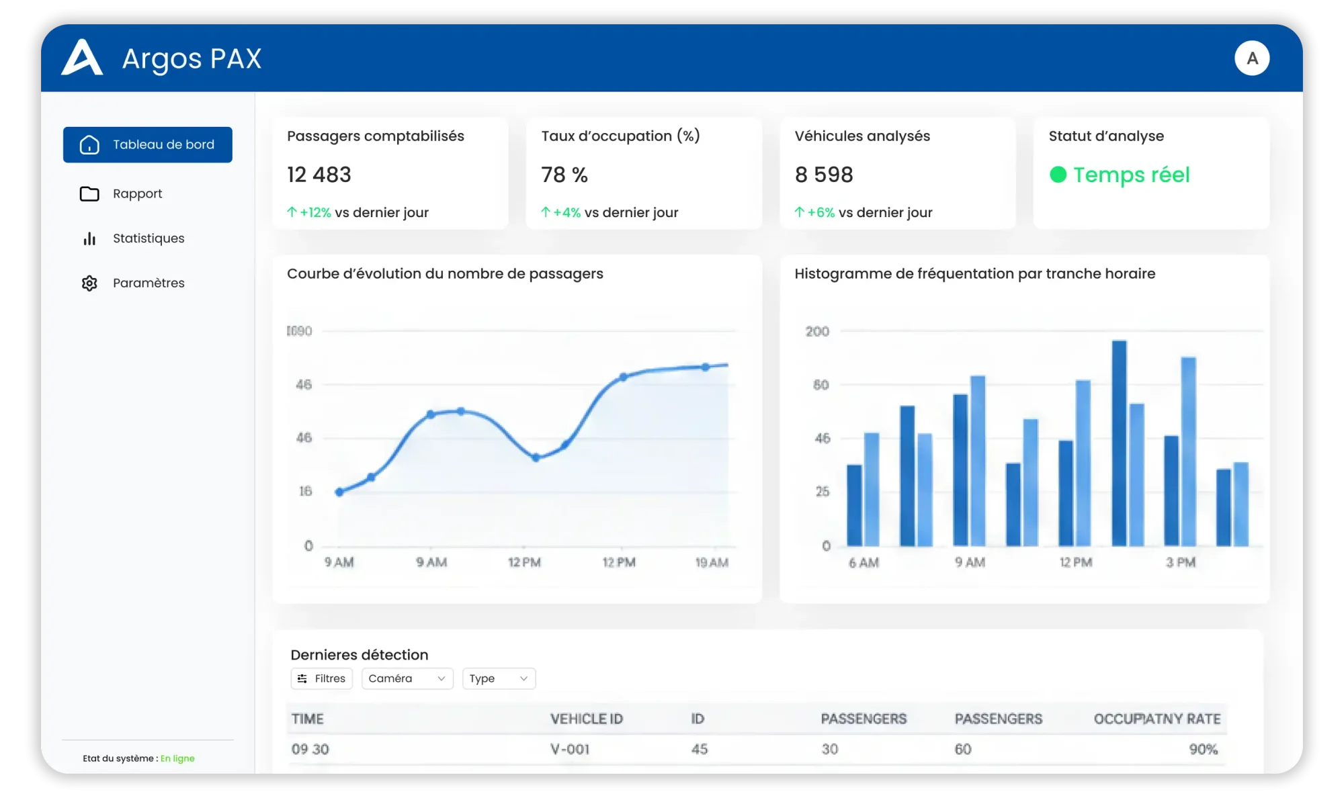Viewport: 1344px width, 798px height.
Task: Click the Tableau de bord button
Action: pyautogui.click(x=148, y=145)
